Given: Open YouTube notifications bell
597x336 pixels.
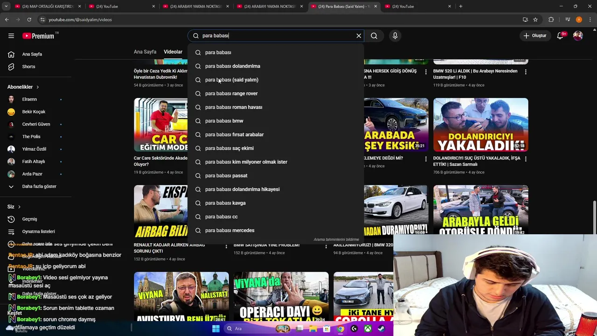Looking at the screenshot, I should [560, 36].
